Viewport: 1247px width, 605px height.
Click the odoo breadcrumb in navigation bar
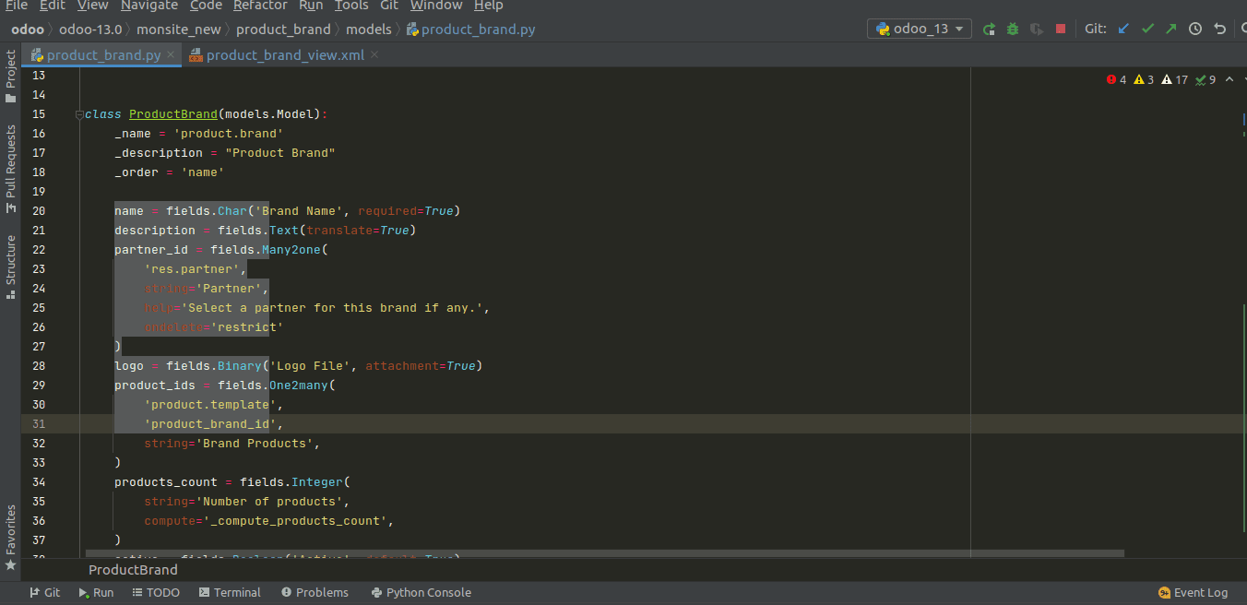click(28, 29)
